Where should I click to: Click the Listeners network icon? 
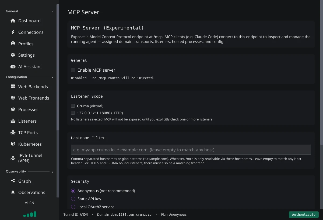pyautogui.click(x=13, y=121)
